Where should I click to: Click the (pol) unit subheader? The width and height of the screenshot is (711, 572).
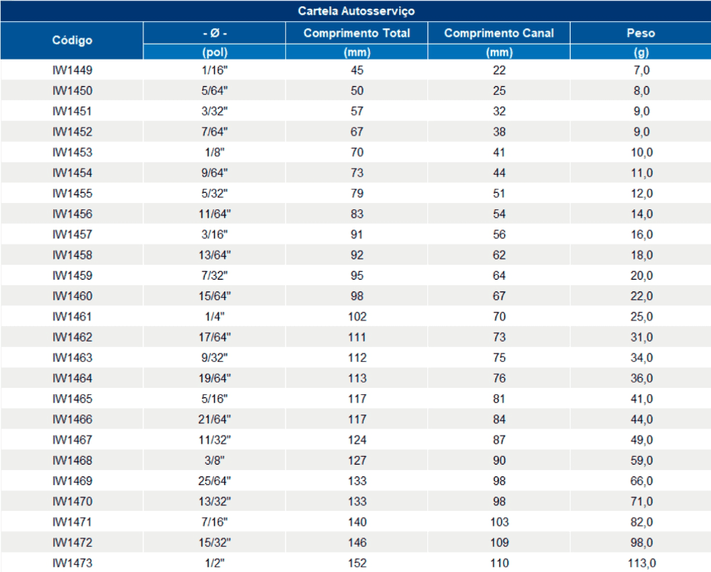[214, 52]
